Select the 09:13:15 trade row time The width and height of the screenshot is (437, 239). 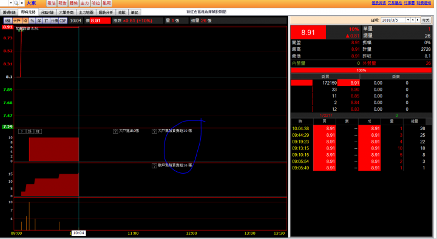pyautogui.click(x=300, y=148)
